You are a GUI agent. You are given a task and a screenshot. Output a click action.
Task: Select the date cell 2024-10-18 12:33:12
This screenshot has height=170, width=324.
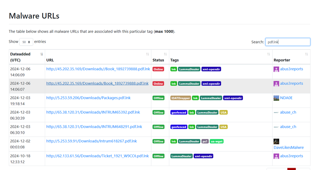pos(27,159)
